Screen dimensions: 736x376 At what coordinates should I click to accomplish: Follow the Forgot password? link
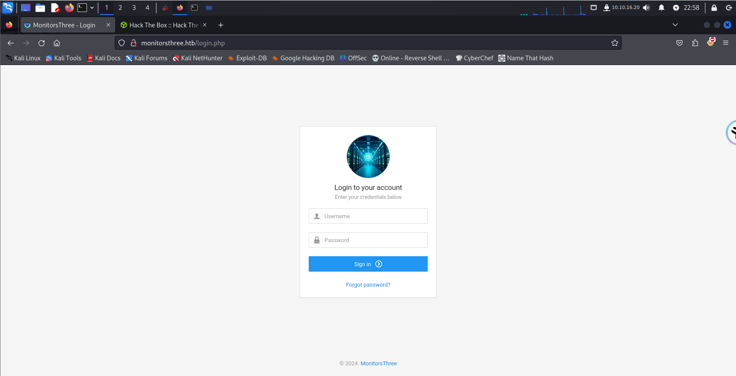[x=368, y=285]
